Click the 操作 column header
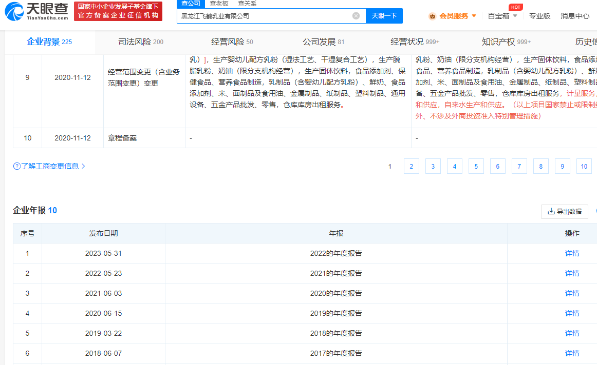 point(572,233)
